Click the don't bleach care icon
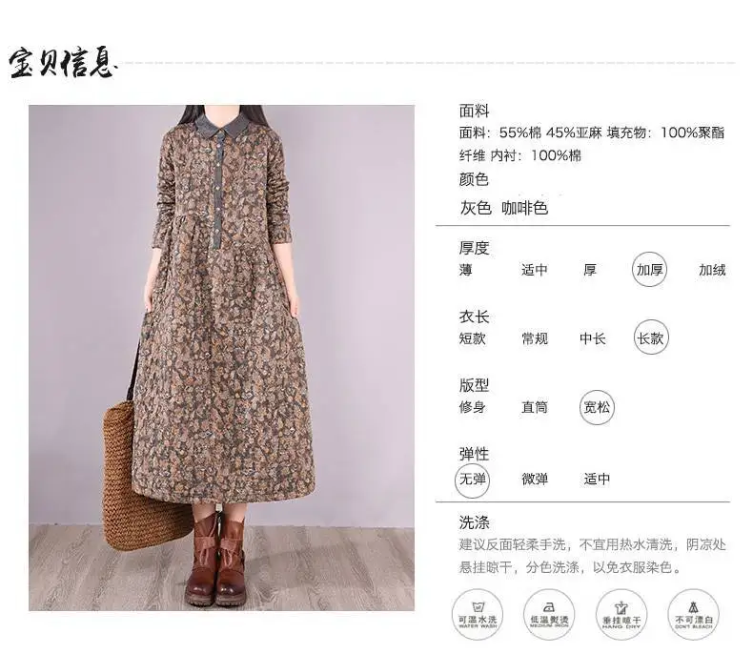Screen dimensions: 753x654 click(x=694, y=615)
